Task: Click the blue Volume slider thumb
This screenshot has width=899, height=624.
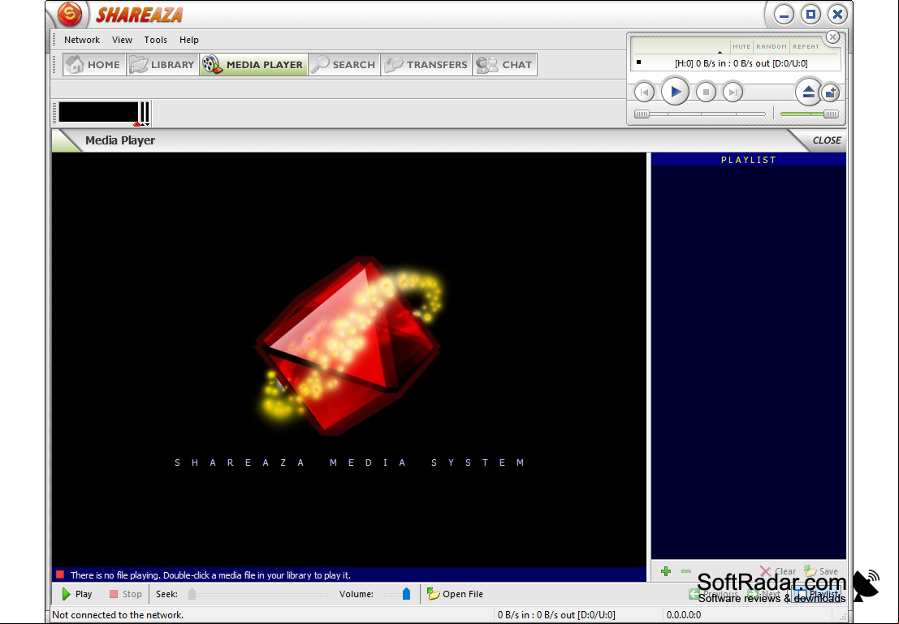Action: click(x=407, y=594)
